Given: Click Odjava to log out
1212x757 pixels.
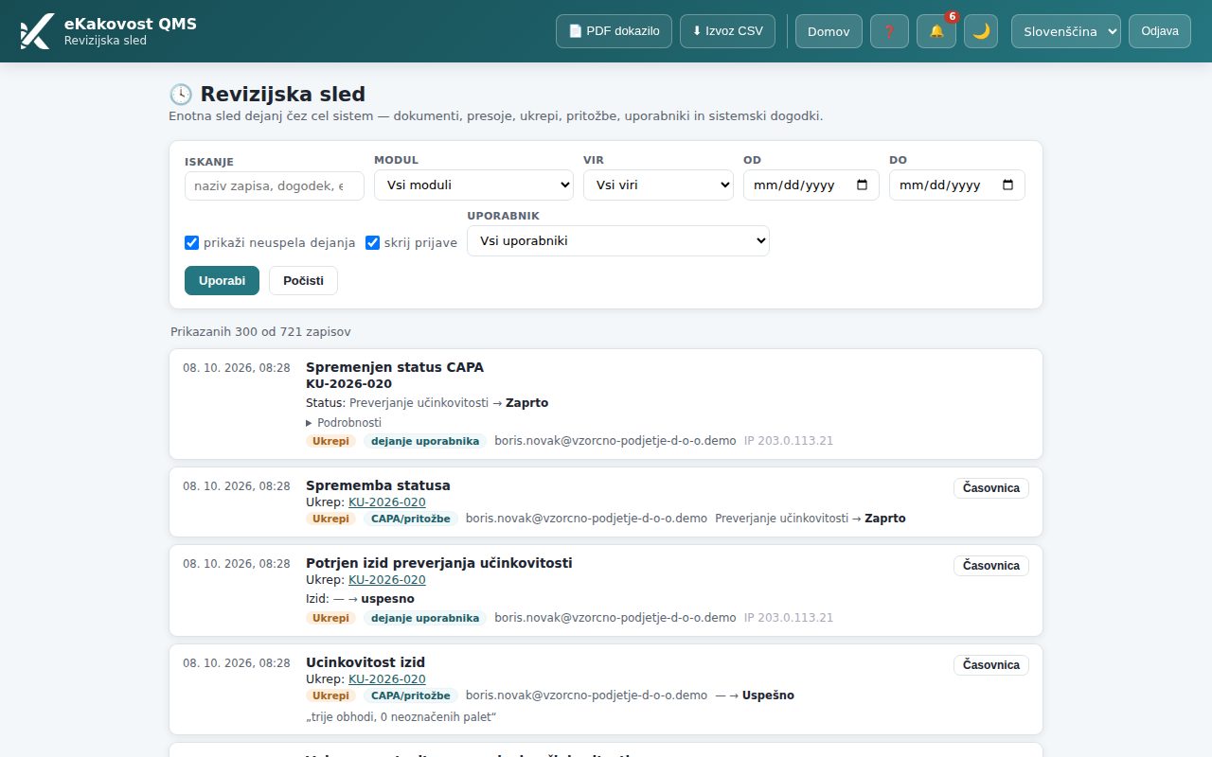Looking at the screenshot, I should pos(1160,31).
